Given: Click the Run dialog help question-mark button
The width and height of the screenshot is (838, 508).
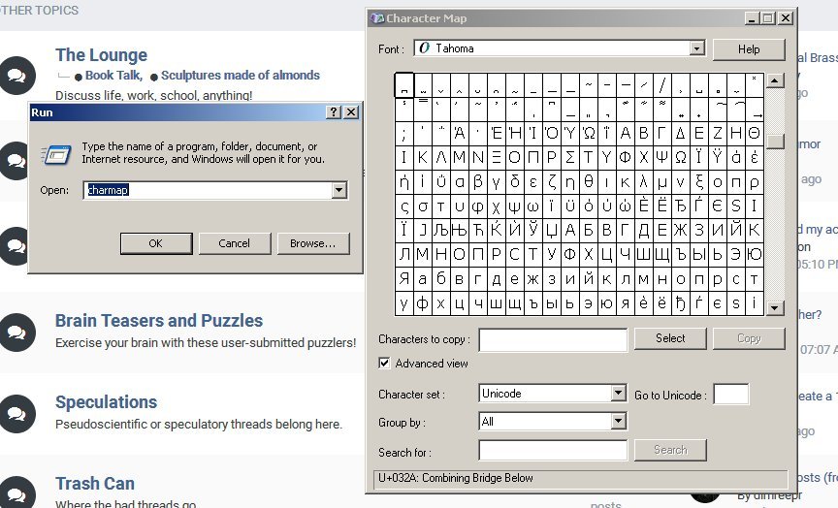Looking at the screenshot, I should pyautogui.click(x=334, y=112).
